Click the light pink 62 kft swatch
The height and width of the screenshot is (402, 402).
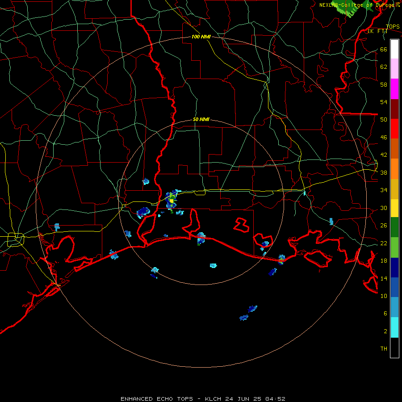pyautogui.click(x=394, y=69)
